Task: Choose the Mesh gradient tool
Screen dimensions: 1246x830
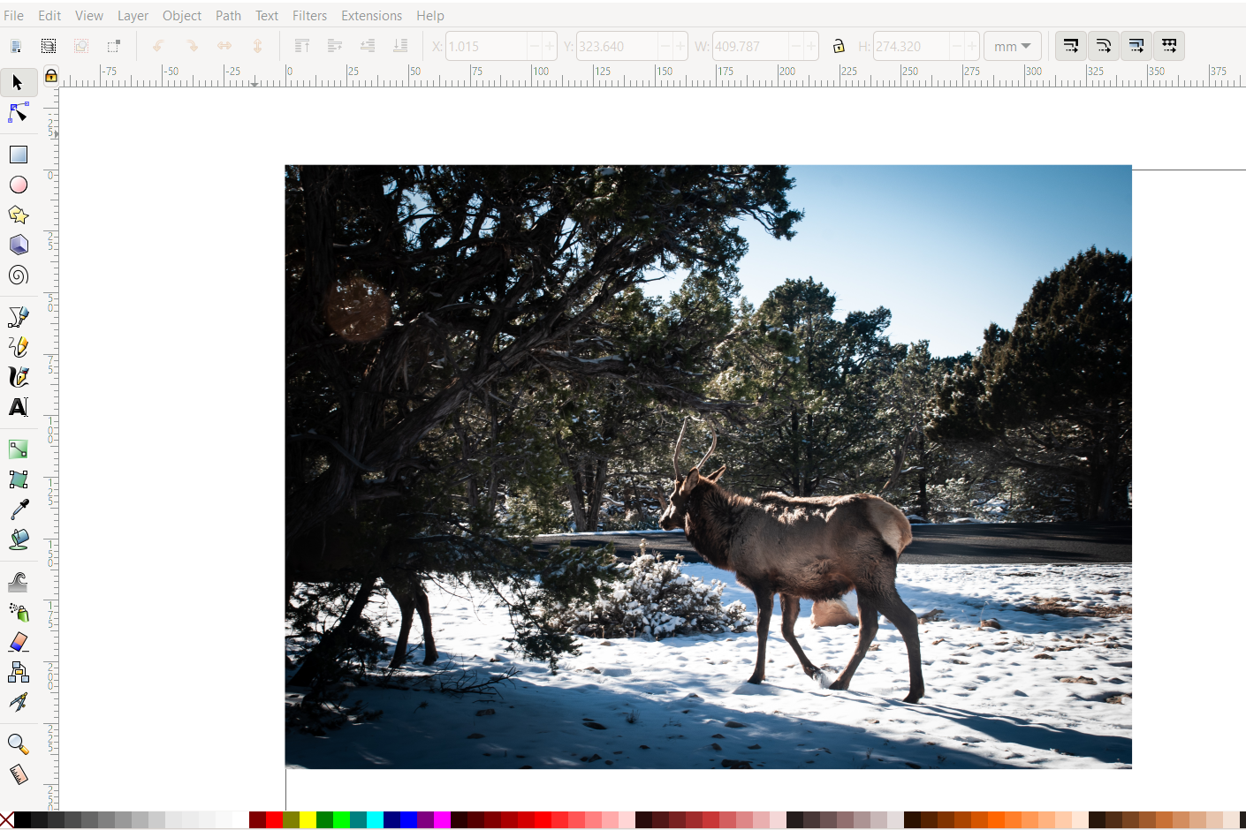Action: [18, 479]
